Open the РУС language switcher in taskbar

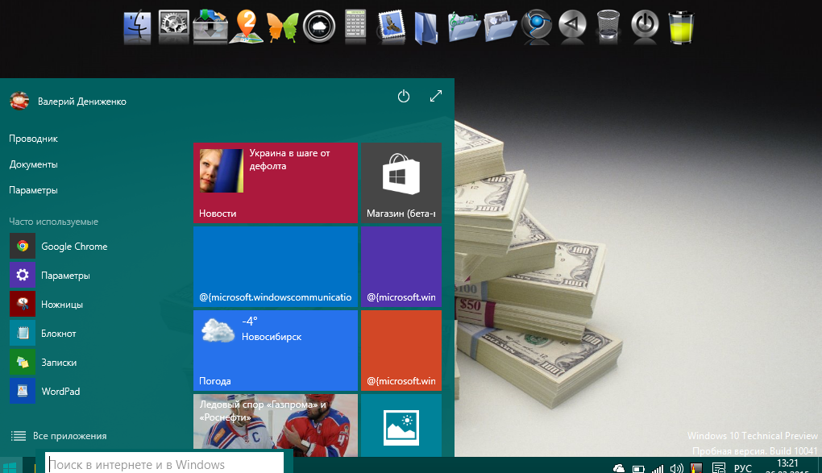(x=742, y=467)
